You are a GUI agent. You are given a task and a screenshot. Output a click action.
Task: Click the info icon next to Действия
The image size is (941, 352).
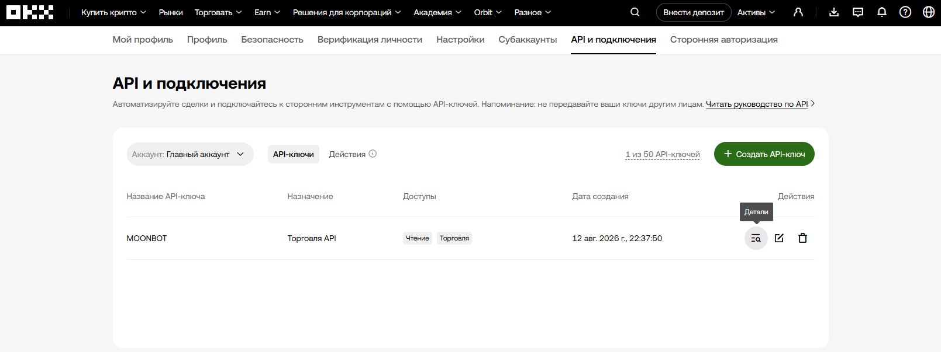(x=373, y=154)
